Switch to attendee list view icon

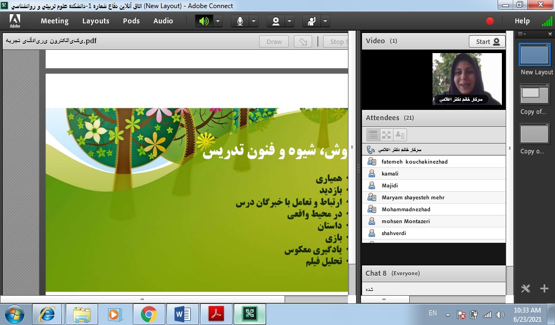(373, 135)
